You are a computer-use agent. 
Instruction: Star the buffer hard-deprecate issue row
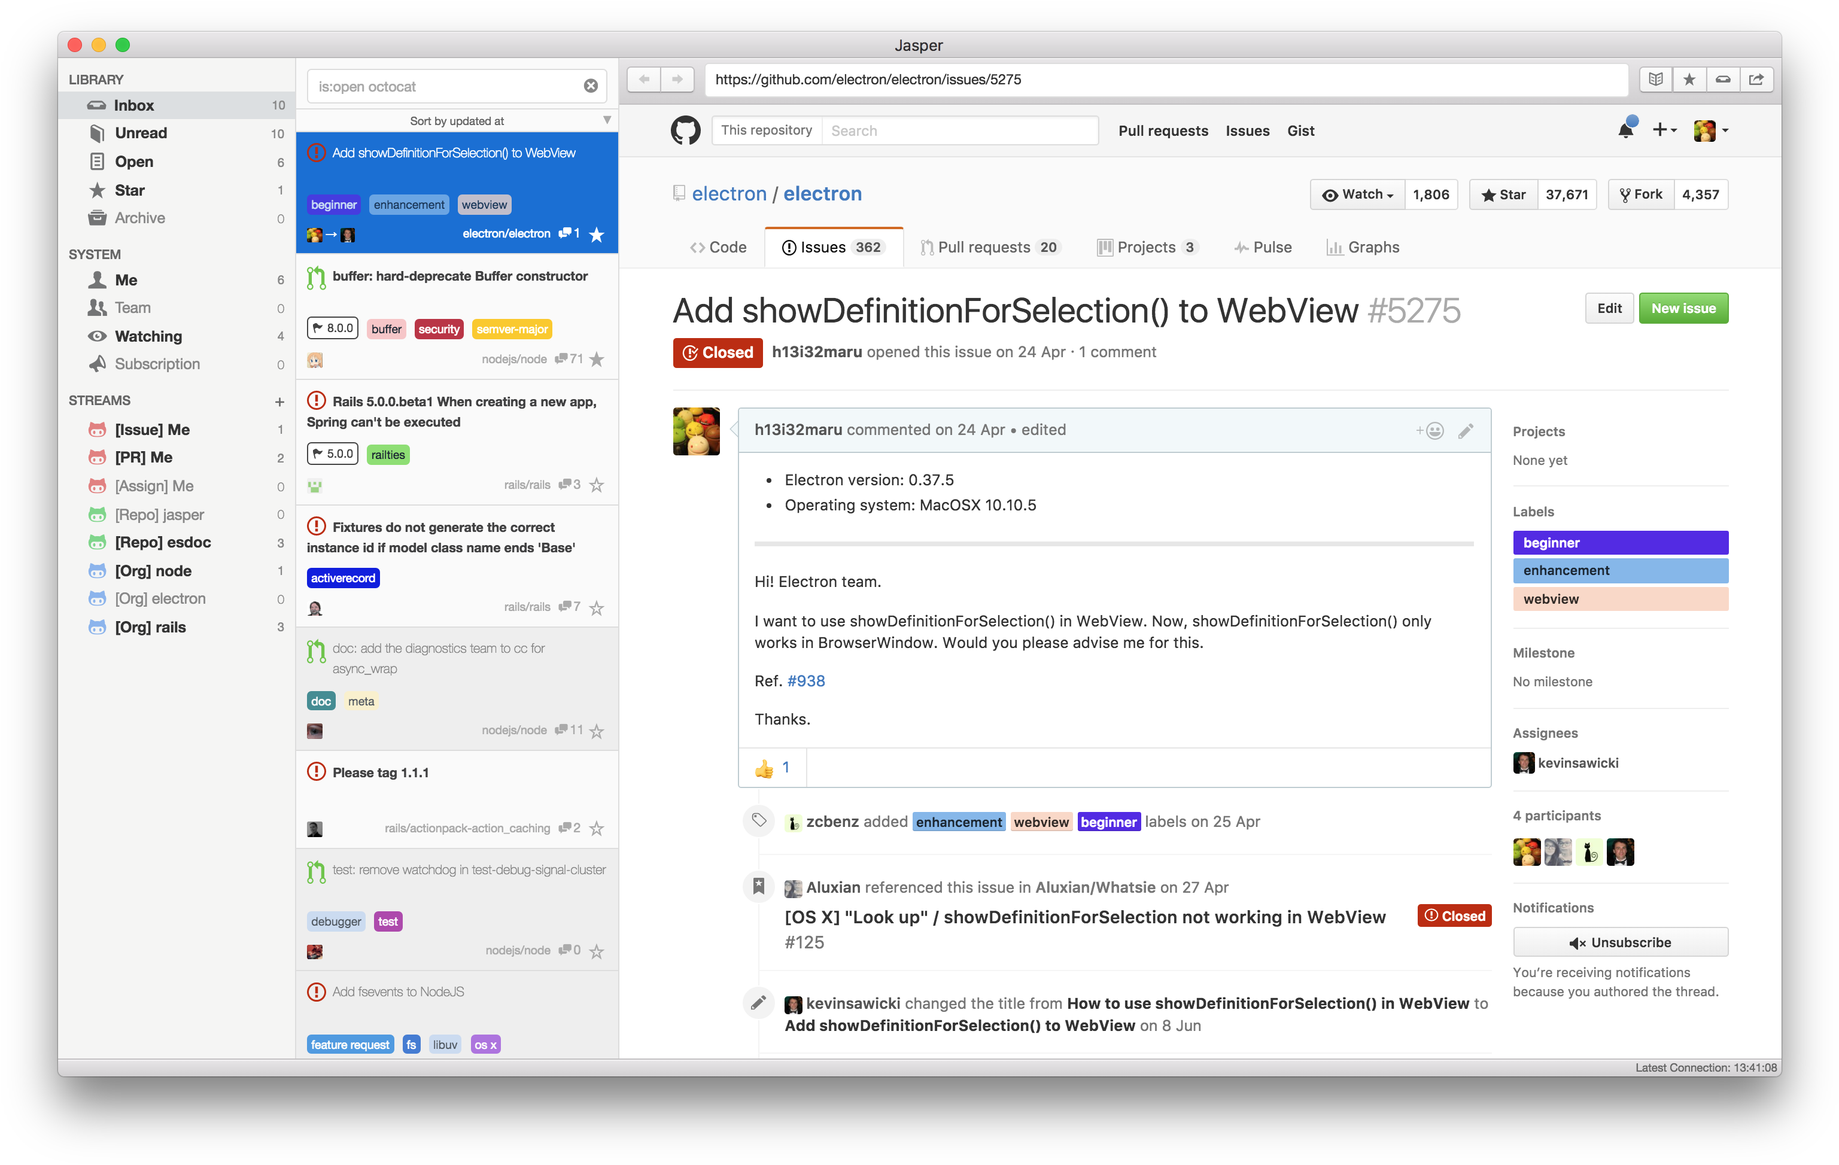(x=597, y=360)
